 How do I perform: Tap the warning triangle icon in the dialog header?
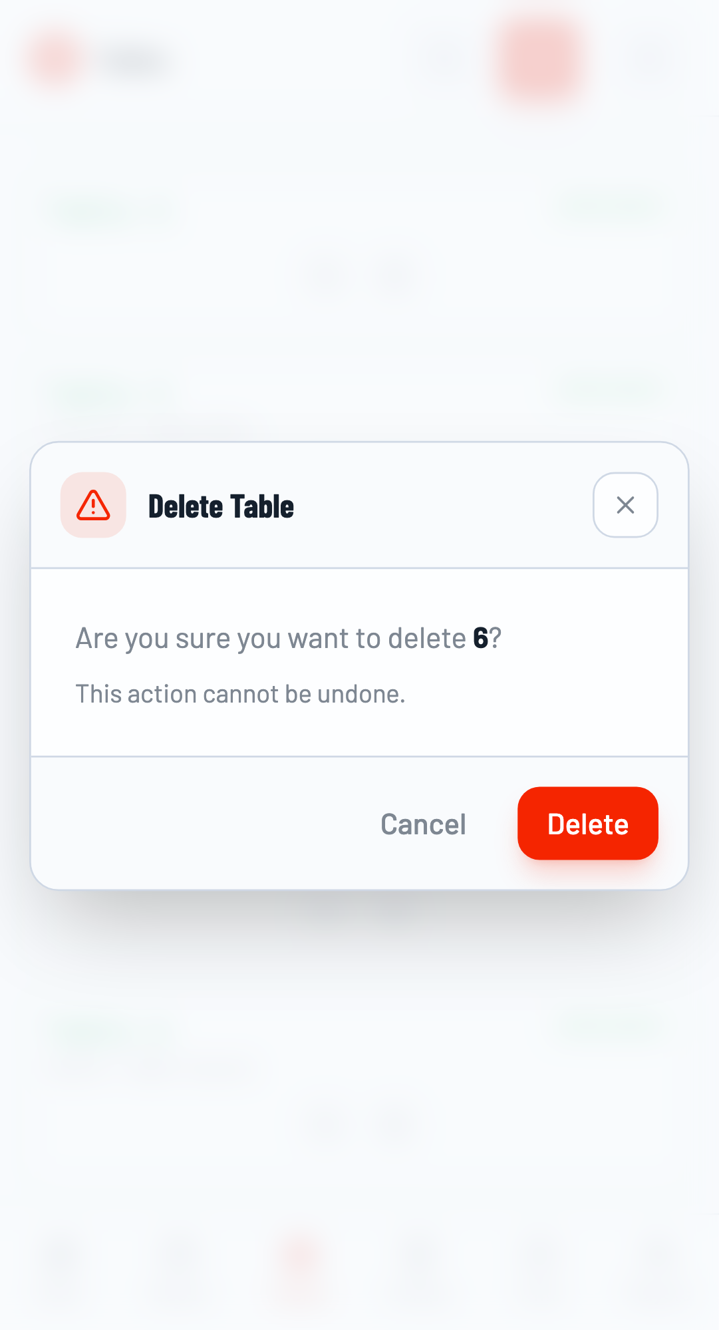[92, 506]
